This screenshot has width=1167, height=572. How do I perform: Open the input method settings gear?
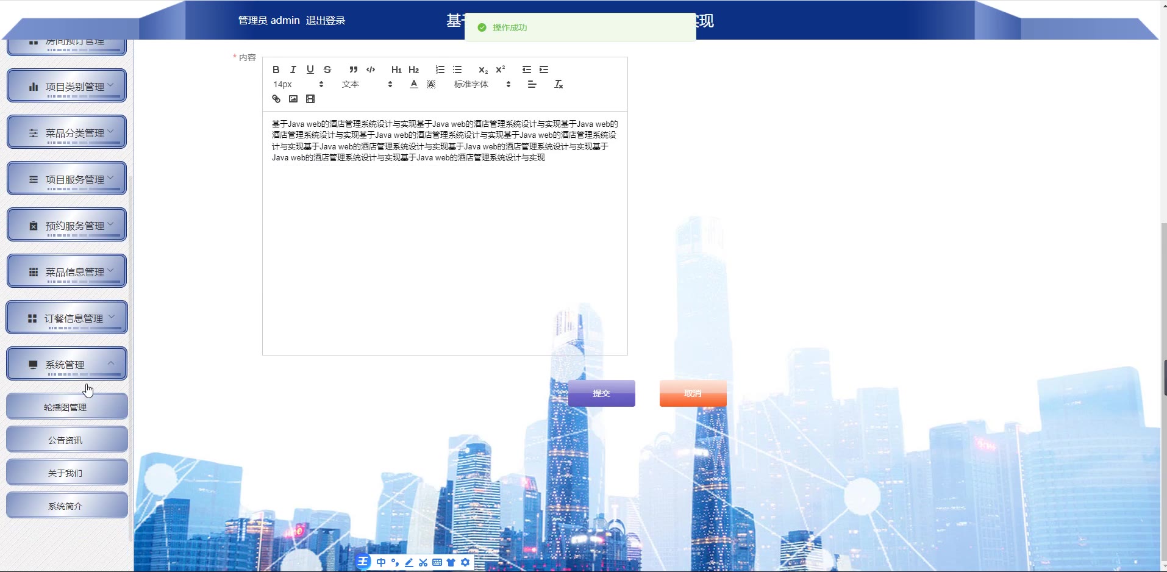coord(466,562)
